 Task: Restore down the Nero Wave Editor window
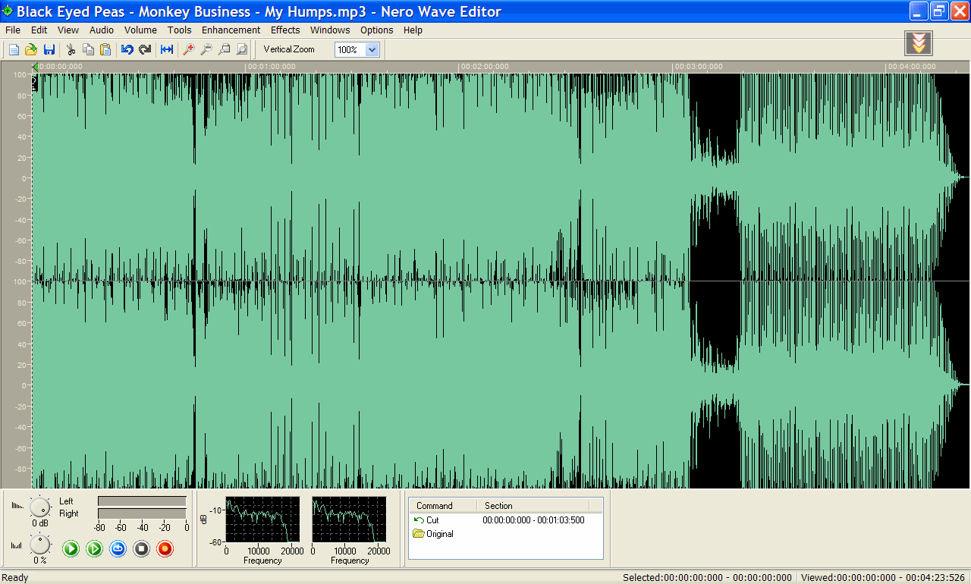click(939, 11)
